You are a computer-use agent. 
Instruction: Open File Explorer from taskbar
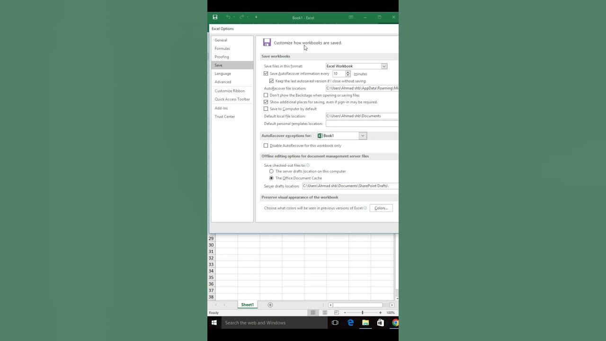(x=365, y=323)
